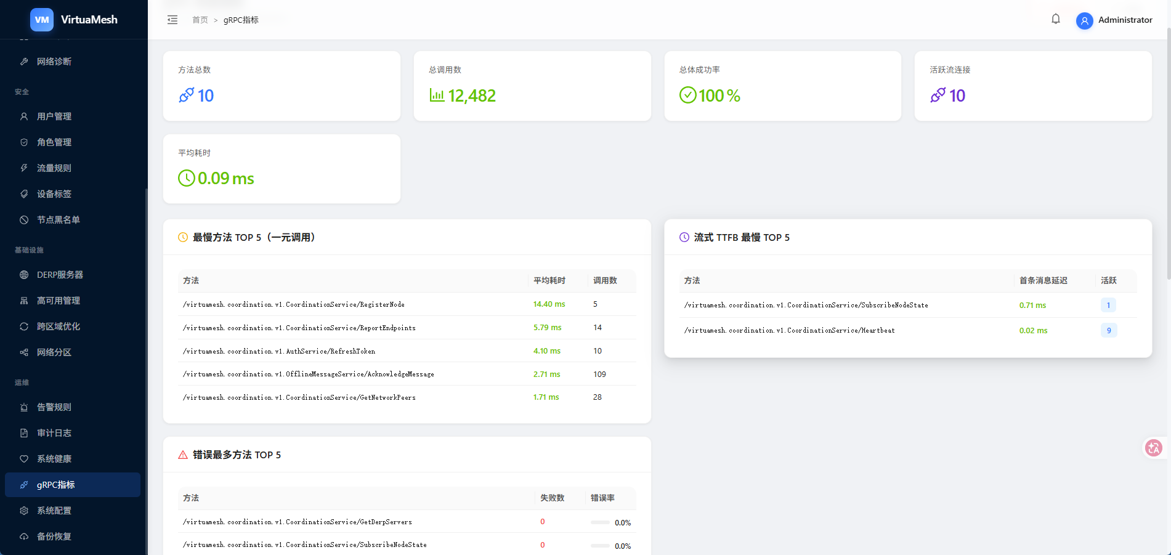The height and width of the screenshot is (555, 1171).
Task: Click the 12,482 total calls value
Action: [472, 95]
